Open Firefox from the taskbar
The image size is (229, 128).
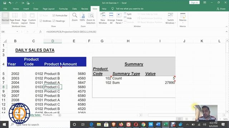pos(121,124)
